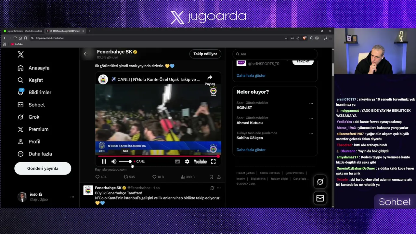Reload the page in browser toolbar
Image resolution: width=416 pixels, height=234 pixels.
15,38
